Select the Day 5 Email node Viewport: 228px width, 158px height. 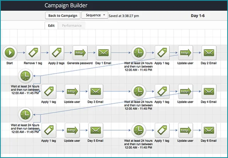pyautogui.click(x=96, y=130)
